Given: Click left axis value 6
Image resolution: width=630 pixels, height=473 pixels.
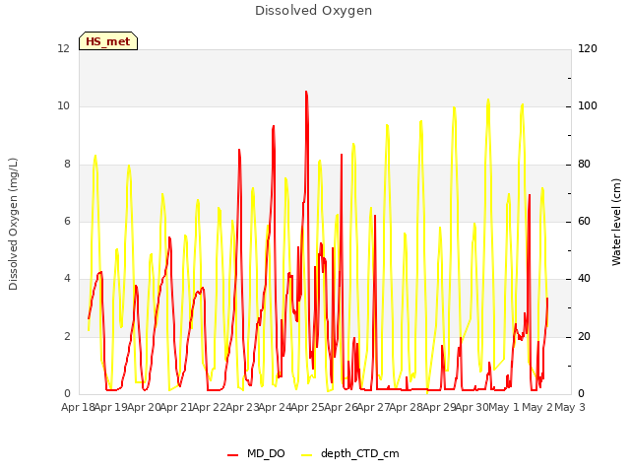Looking at the screenshot, I should click(x=67, y=221).
